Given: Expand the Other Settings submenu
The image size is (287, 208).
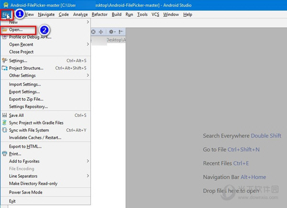Looking at the screenshot, I should (x=45, y=75).
